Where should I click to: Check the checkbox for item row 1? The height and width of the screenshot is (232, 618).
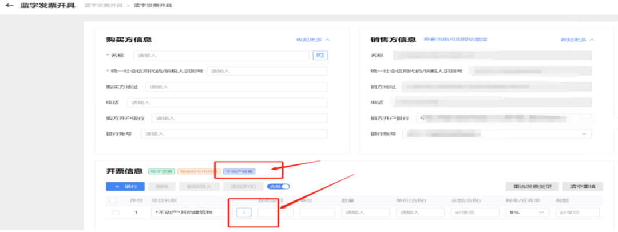pos(116,213)
